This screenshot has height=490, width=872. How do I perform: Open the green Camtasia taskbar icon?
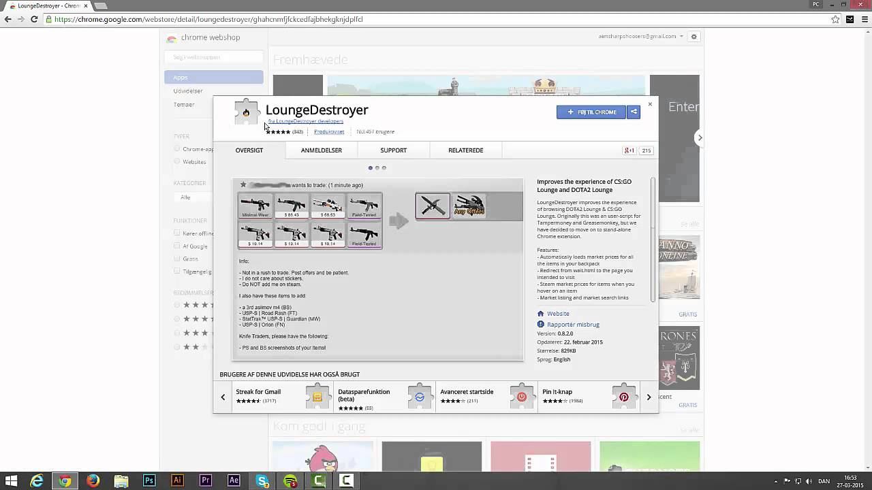point(319,481)
